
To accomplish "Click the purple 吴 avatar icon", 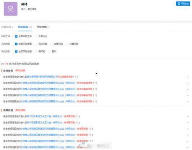I will click(x=11, y=9).
